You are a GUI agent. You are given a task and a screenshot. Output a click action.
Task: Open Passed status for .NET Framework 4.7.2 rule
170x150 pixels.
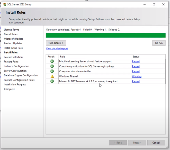click(x=136, y=82)
